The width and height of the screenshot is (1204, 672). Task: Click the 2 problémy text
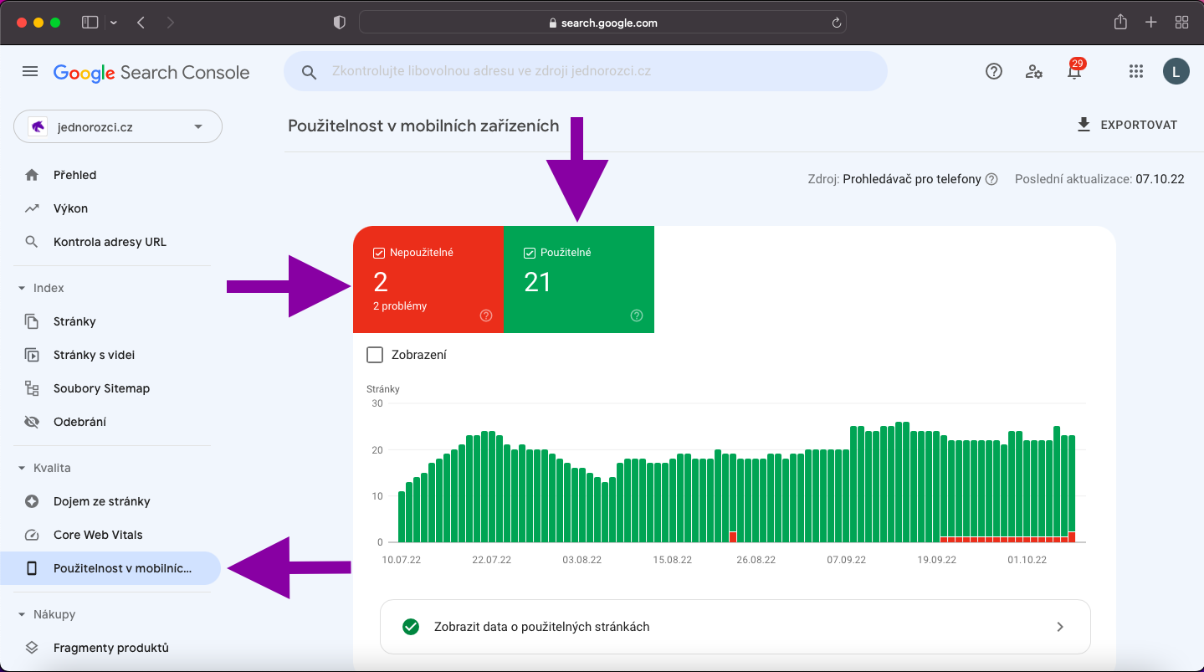point(400,306)
